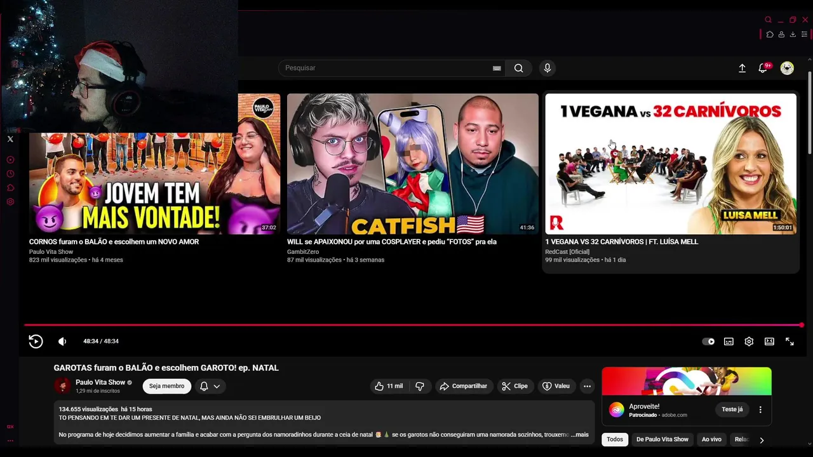Click video title GAROTAS furam o BALÃO
This screenshot has height=457, width=813.
click(166, 368)
